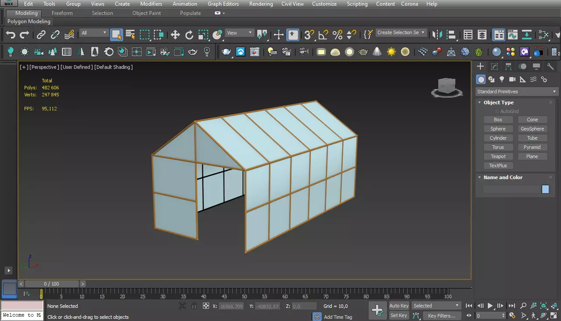Open the View coordinate system dropdown
The height and width of the screenshot is (321, 561).
pos(239,33)
